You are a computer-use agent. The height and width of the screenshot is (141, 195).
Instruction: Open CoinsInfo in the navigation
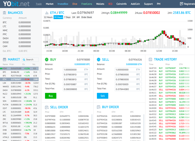(x=121, y=4)
